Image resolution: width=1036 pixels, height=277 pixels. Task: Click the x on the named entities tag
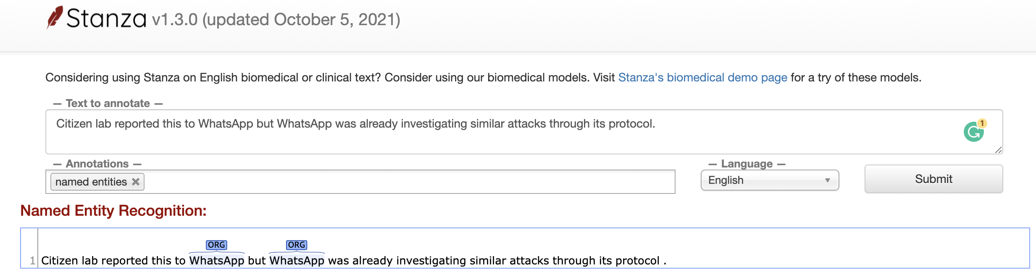pyautogui.click(x=136, y=181)
